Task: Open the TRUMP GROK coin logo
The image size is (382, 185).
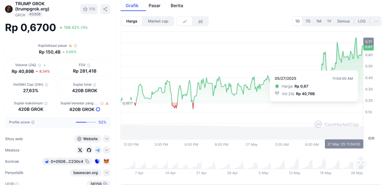Action: [x=9, y=9]
